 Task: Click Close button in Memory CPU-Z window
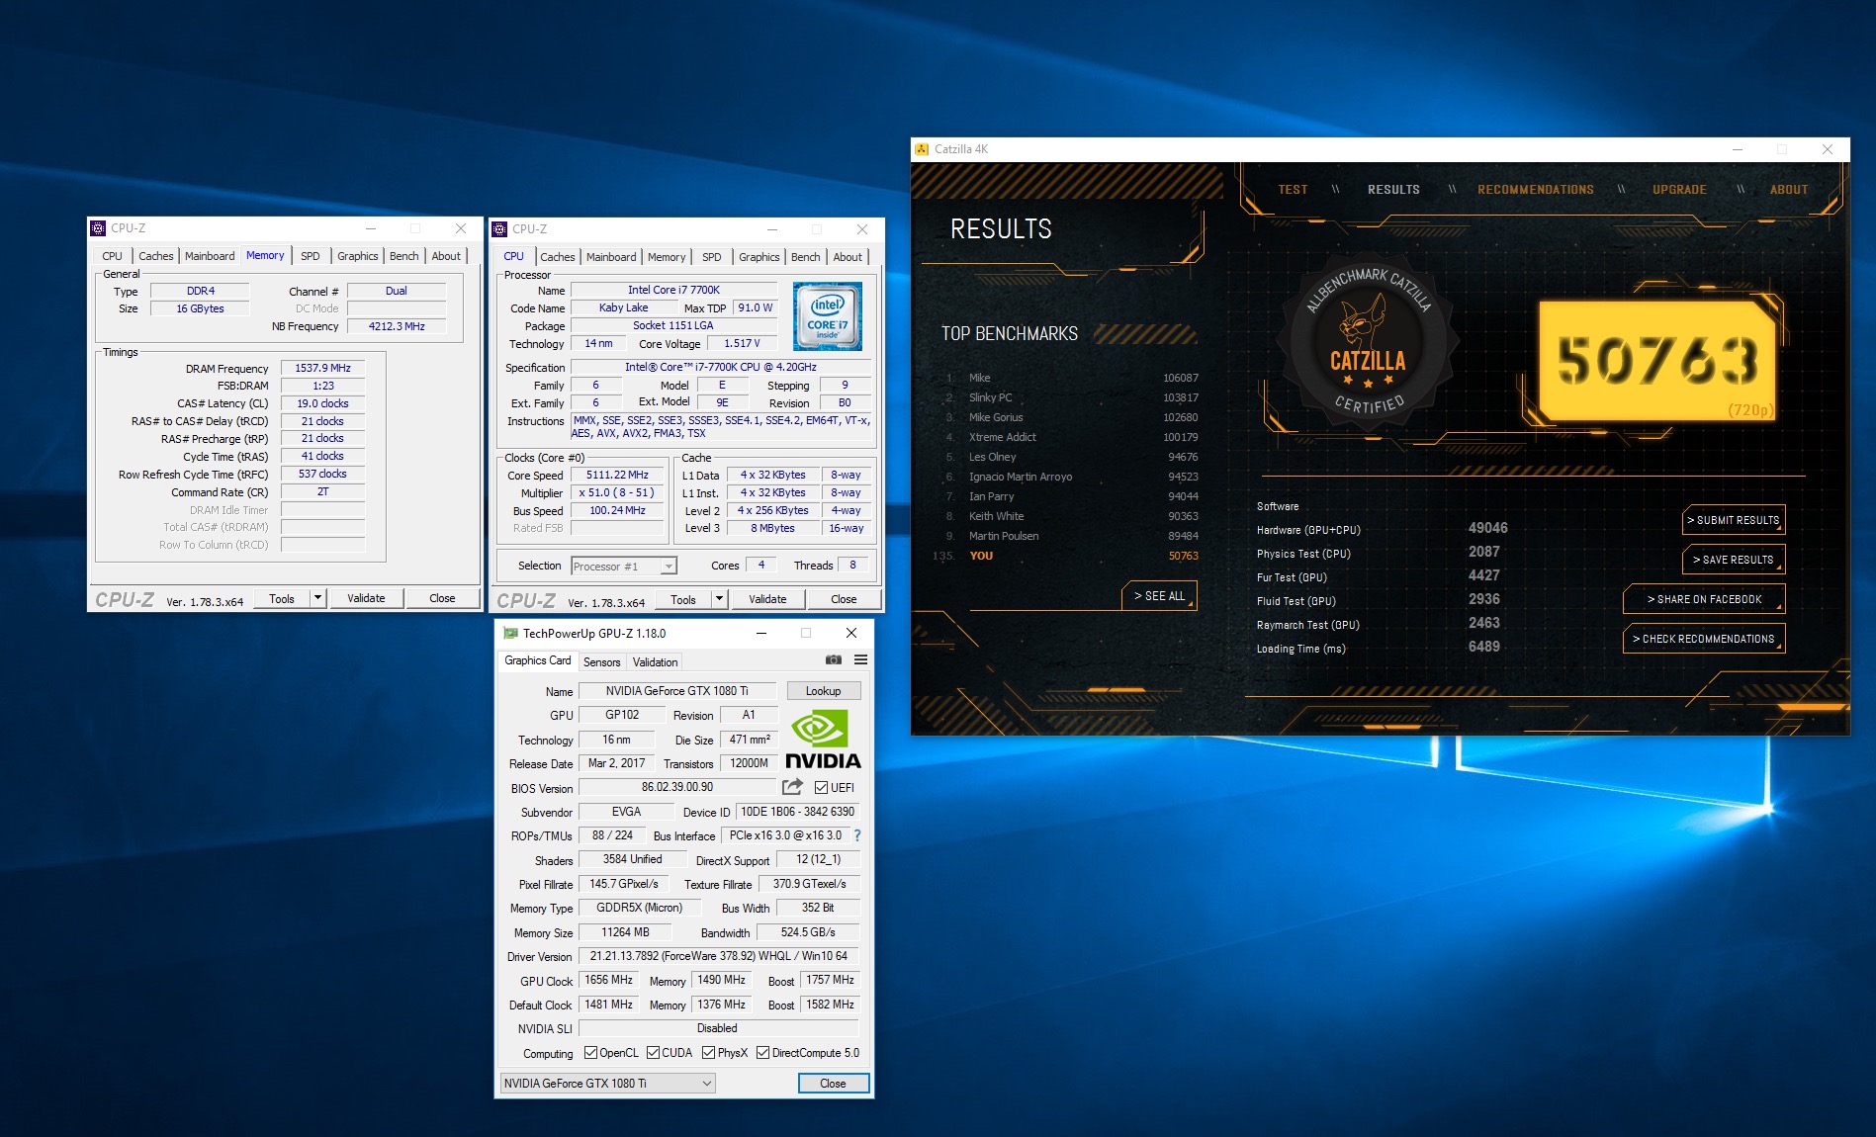(x=442, y=598)
